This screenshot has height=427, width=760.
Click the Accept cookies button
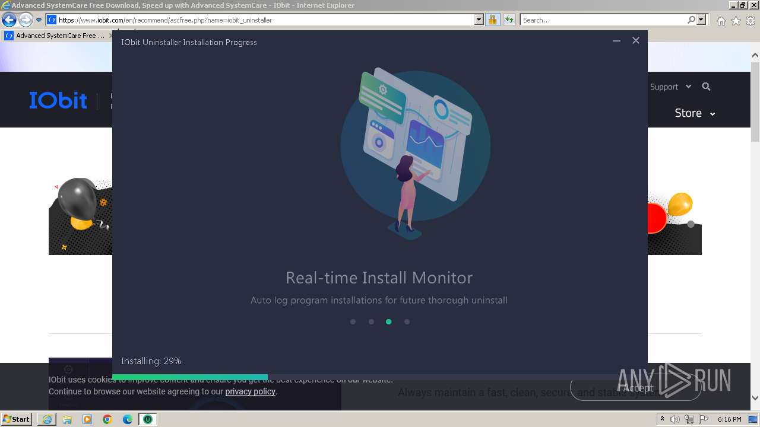click(x=636, y=388)
